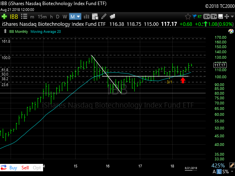The width and height of the screenshot is (235, 176).
Task: Toggle the favorite star icon
Action: click(x=188, y=16)
